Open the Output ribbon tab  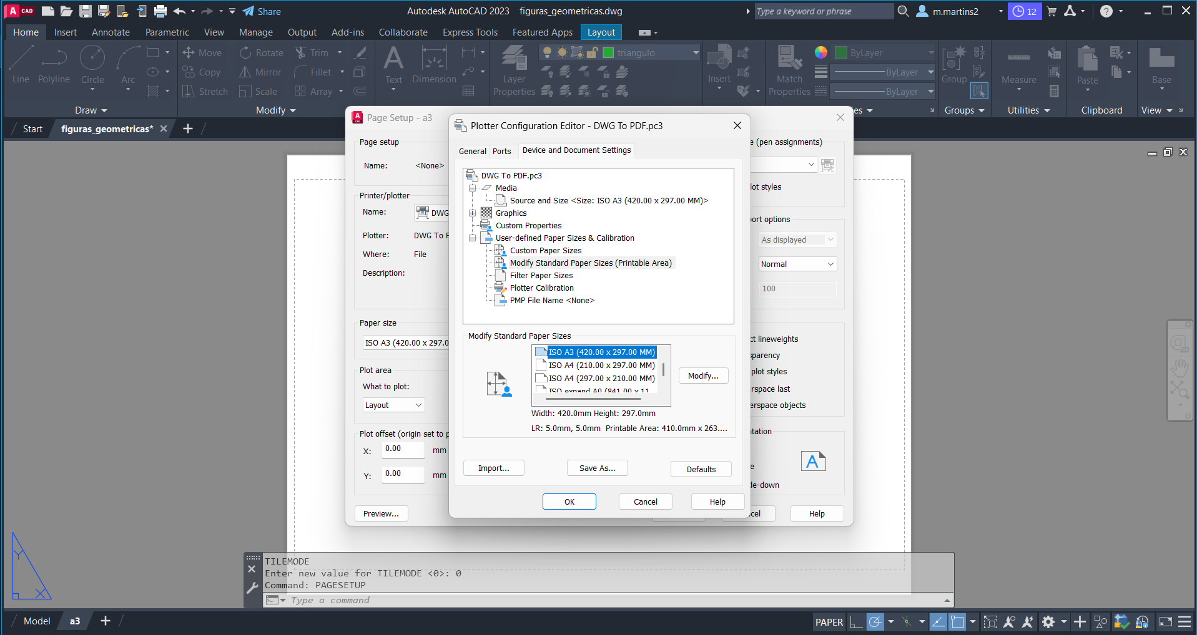click(x=302, y=32)
